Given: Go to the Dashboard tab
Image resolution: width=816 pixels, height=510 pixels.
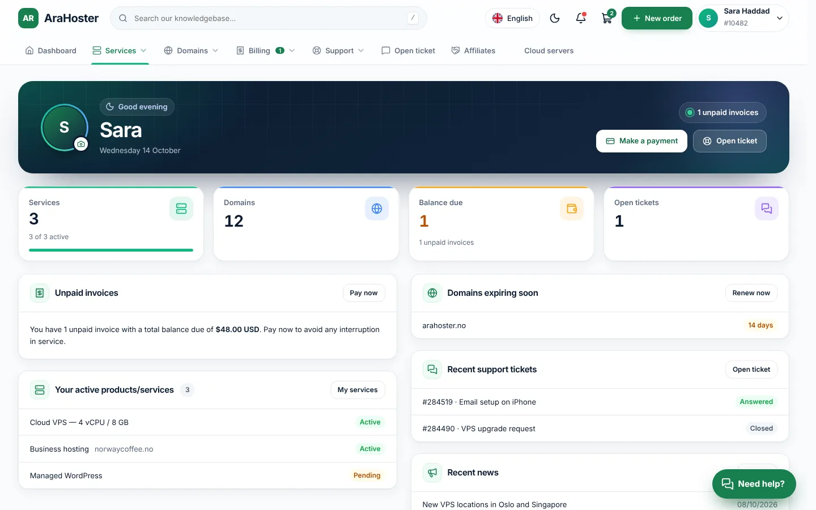Looking at the screenshot, I should pyautogui.click(x=51, y=50).
